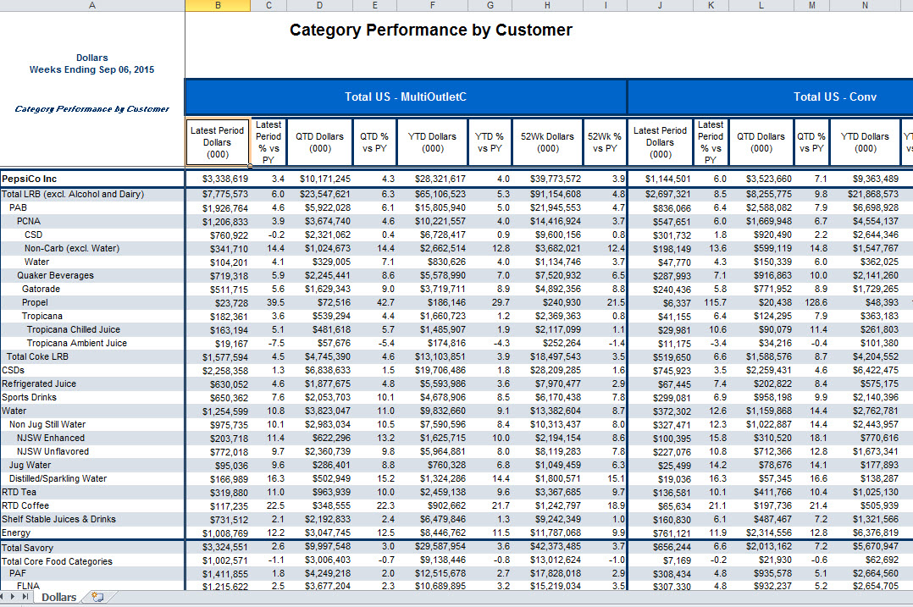The height and width of the screenshot is (607, 913).
Task: Select the cell with value $10,171,245
Action: tap(319, 179)
